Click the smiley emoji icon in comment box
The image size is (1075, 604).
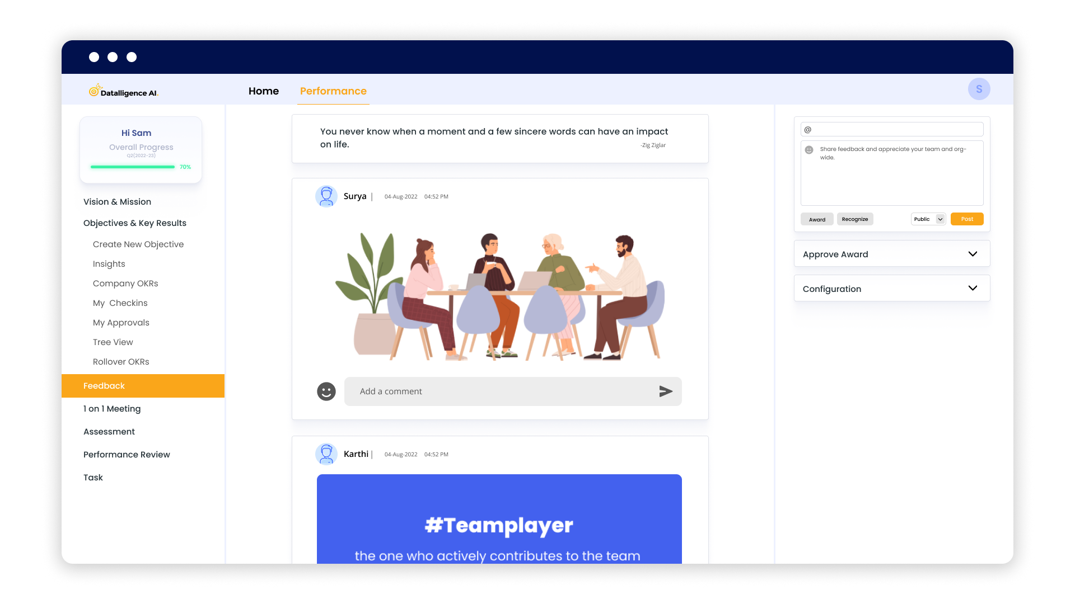[326, 391]
